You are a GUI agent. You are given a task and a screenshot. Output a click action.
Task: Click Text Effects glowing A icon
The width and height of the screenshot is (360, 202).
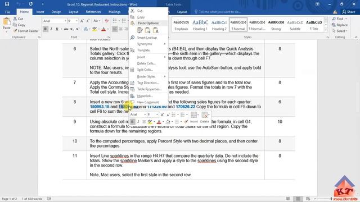[86, 29]
